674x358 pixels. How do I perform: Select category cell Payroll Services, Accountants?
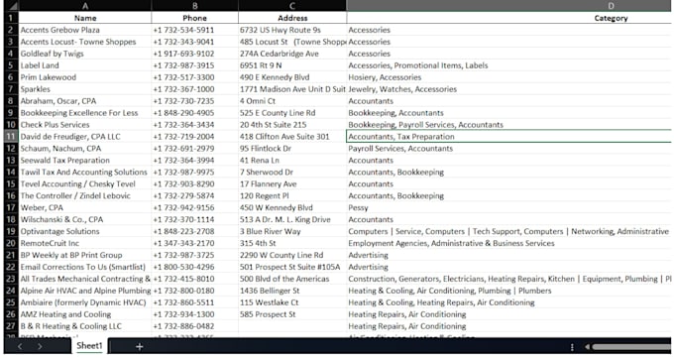click(x=509, y=148)
